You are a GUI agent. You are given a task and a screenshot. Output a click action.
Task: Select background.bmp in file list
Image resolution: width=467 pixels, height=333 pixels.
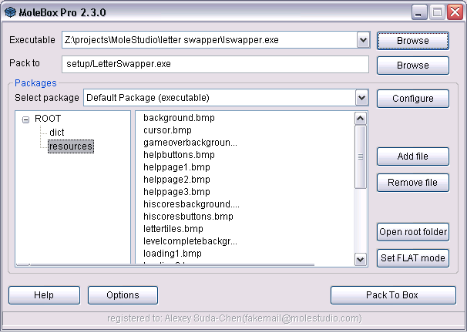pos(179,118)
